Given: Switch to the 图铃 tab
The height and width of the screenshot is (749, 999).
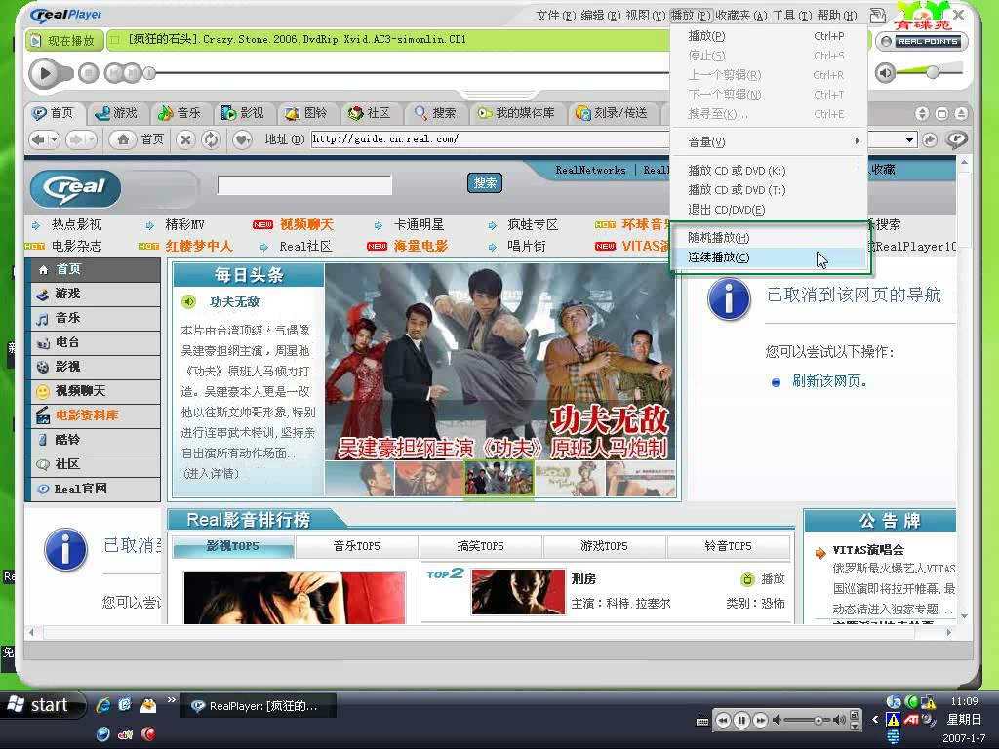Looking at the screenshot, I should (x=306, y=113).
